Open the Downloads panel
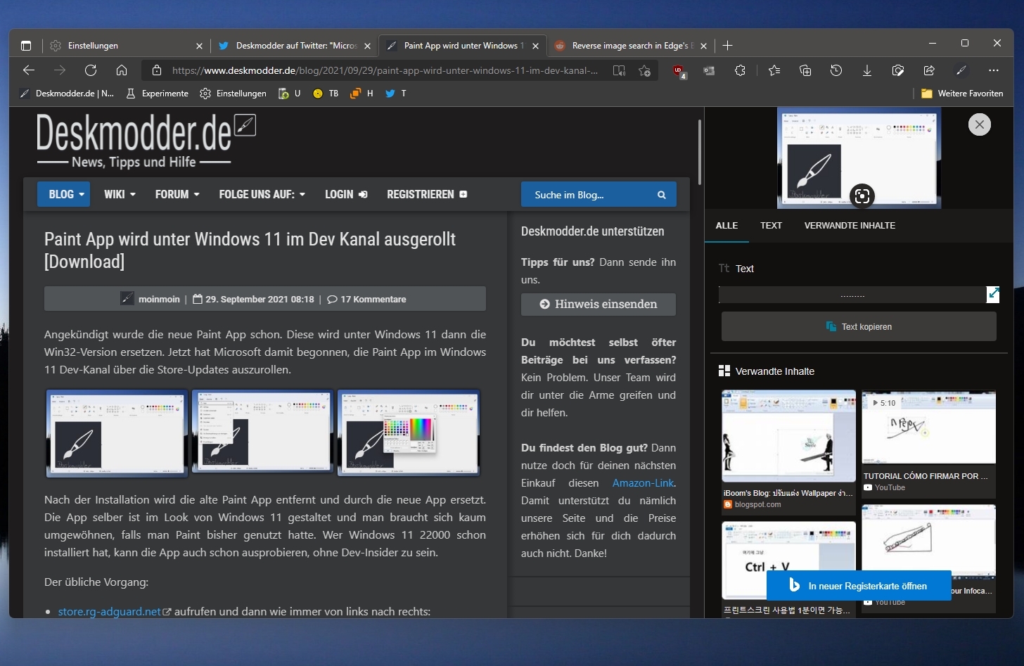1024x666 pixels. 867,70
